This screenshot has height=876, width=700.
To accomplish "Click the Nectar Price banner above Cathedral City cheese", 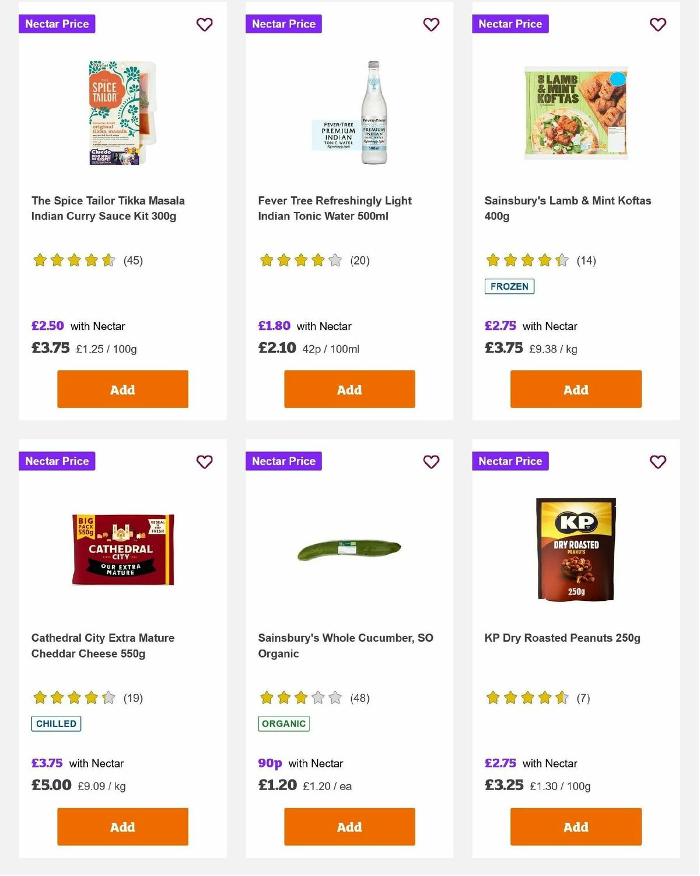I will (x=57, y=461).
